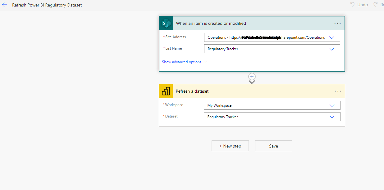Open the ellipsis menu of the SharePoint trigger
The width and height of the screenshot is (384, 190).
click(x=338, y=23)
